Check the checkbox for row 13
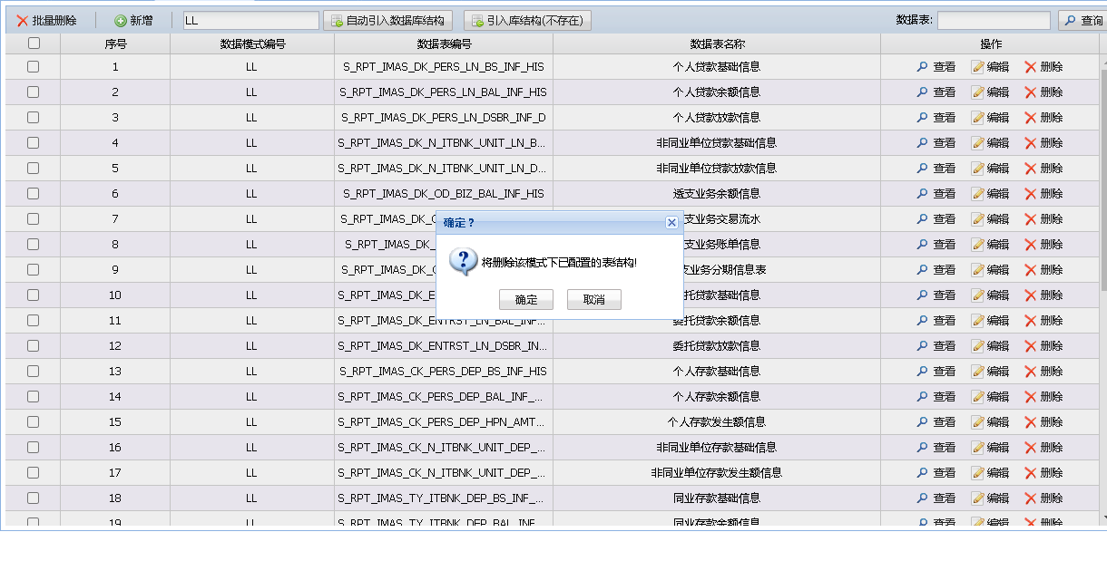The width and height of the screenshot is (1107, 561). pyautogui.click(x=34, y=372)
